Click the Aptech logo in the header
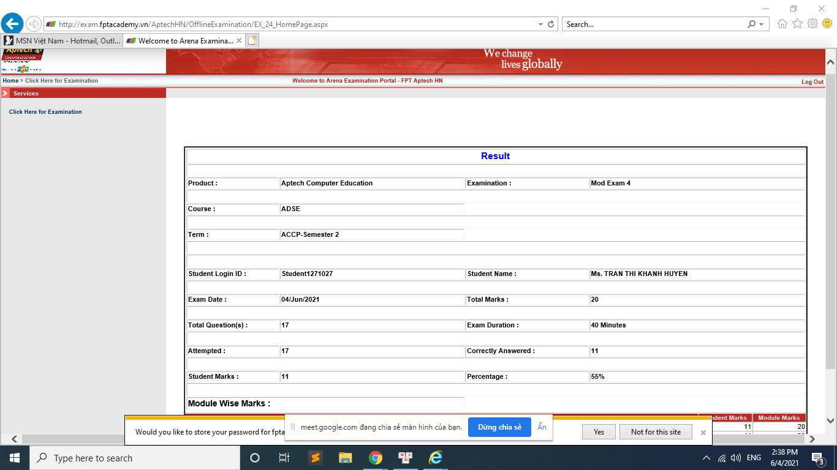 click(23, 61)
